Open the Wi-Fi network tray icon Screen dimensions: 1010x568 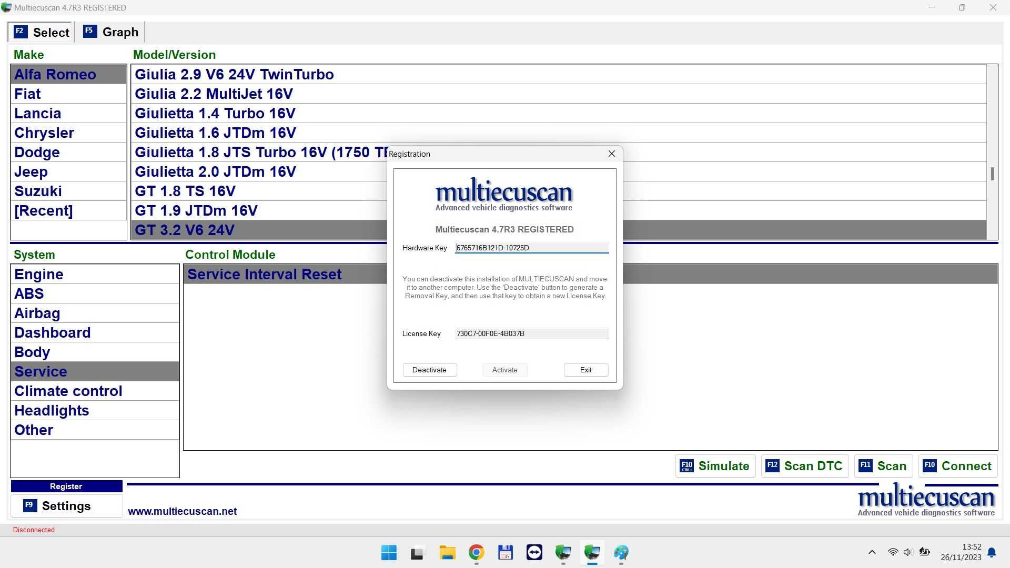point(893,552)
